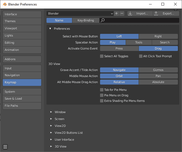Set Activate Gizmo Event to Press
This screenshot has width=182, height=152.
[x=119, y=48]
